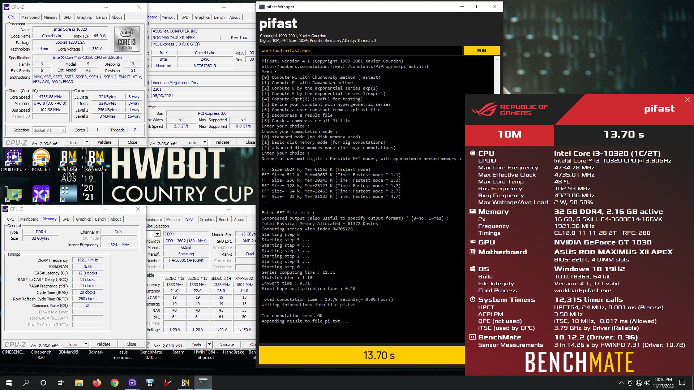Open the PCMark 7 desktop shortcut
Viewport: 694px width, 390px height.
41,160
